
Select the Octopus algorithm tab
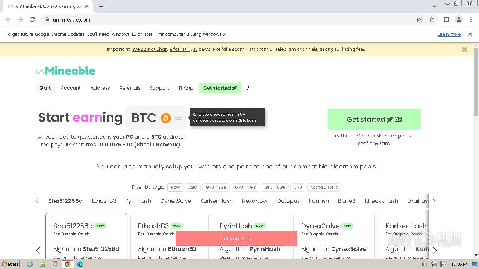pyautogui.click(x=288, y=201)
